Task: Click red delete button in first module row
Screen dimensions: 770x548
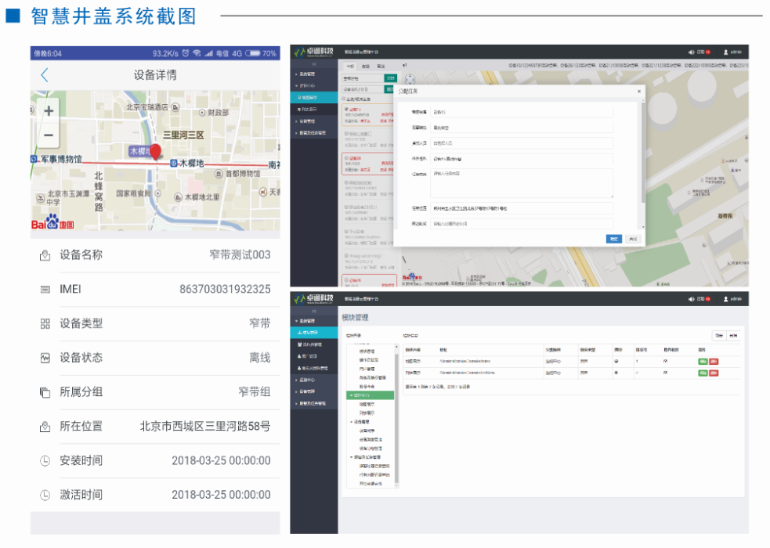Action: (714, 362)
